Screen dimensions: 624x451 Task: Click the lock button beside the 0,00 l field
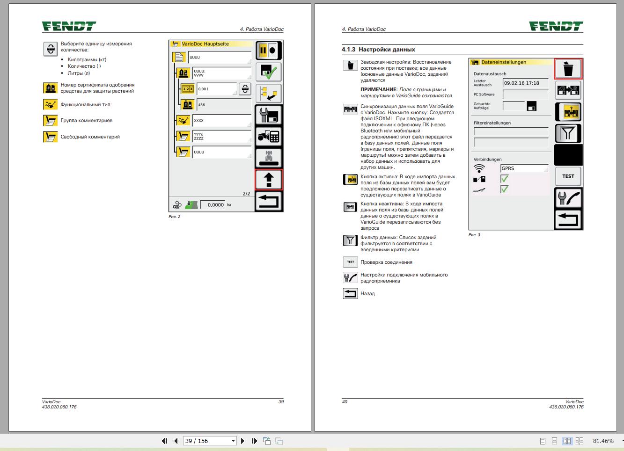(245, 89)
